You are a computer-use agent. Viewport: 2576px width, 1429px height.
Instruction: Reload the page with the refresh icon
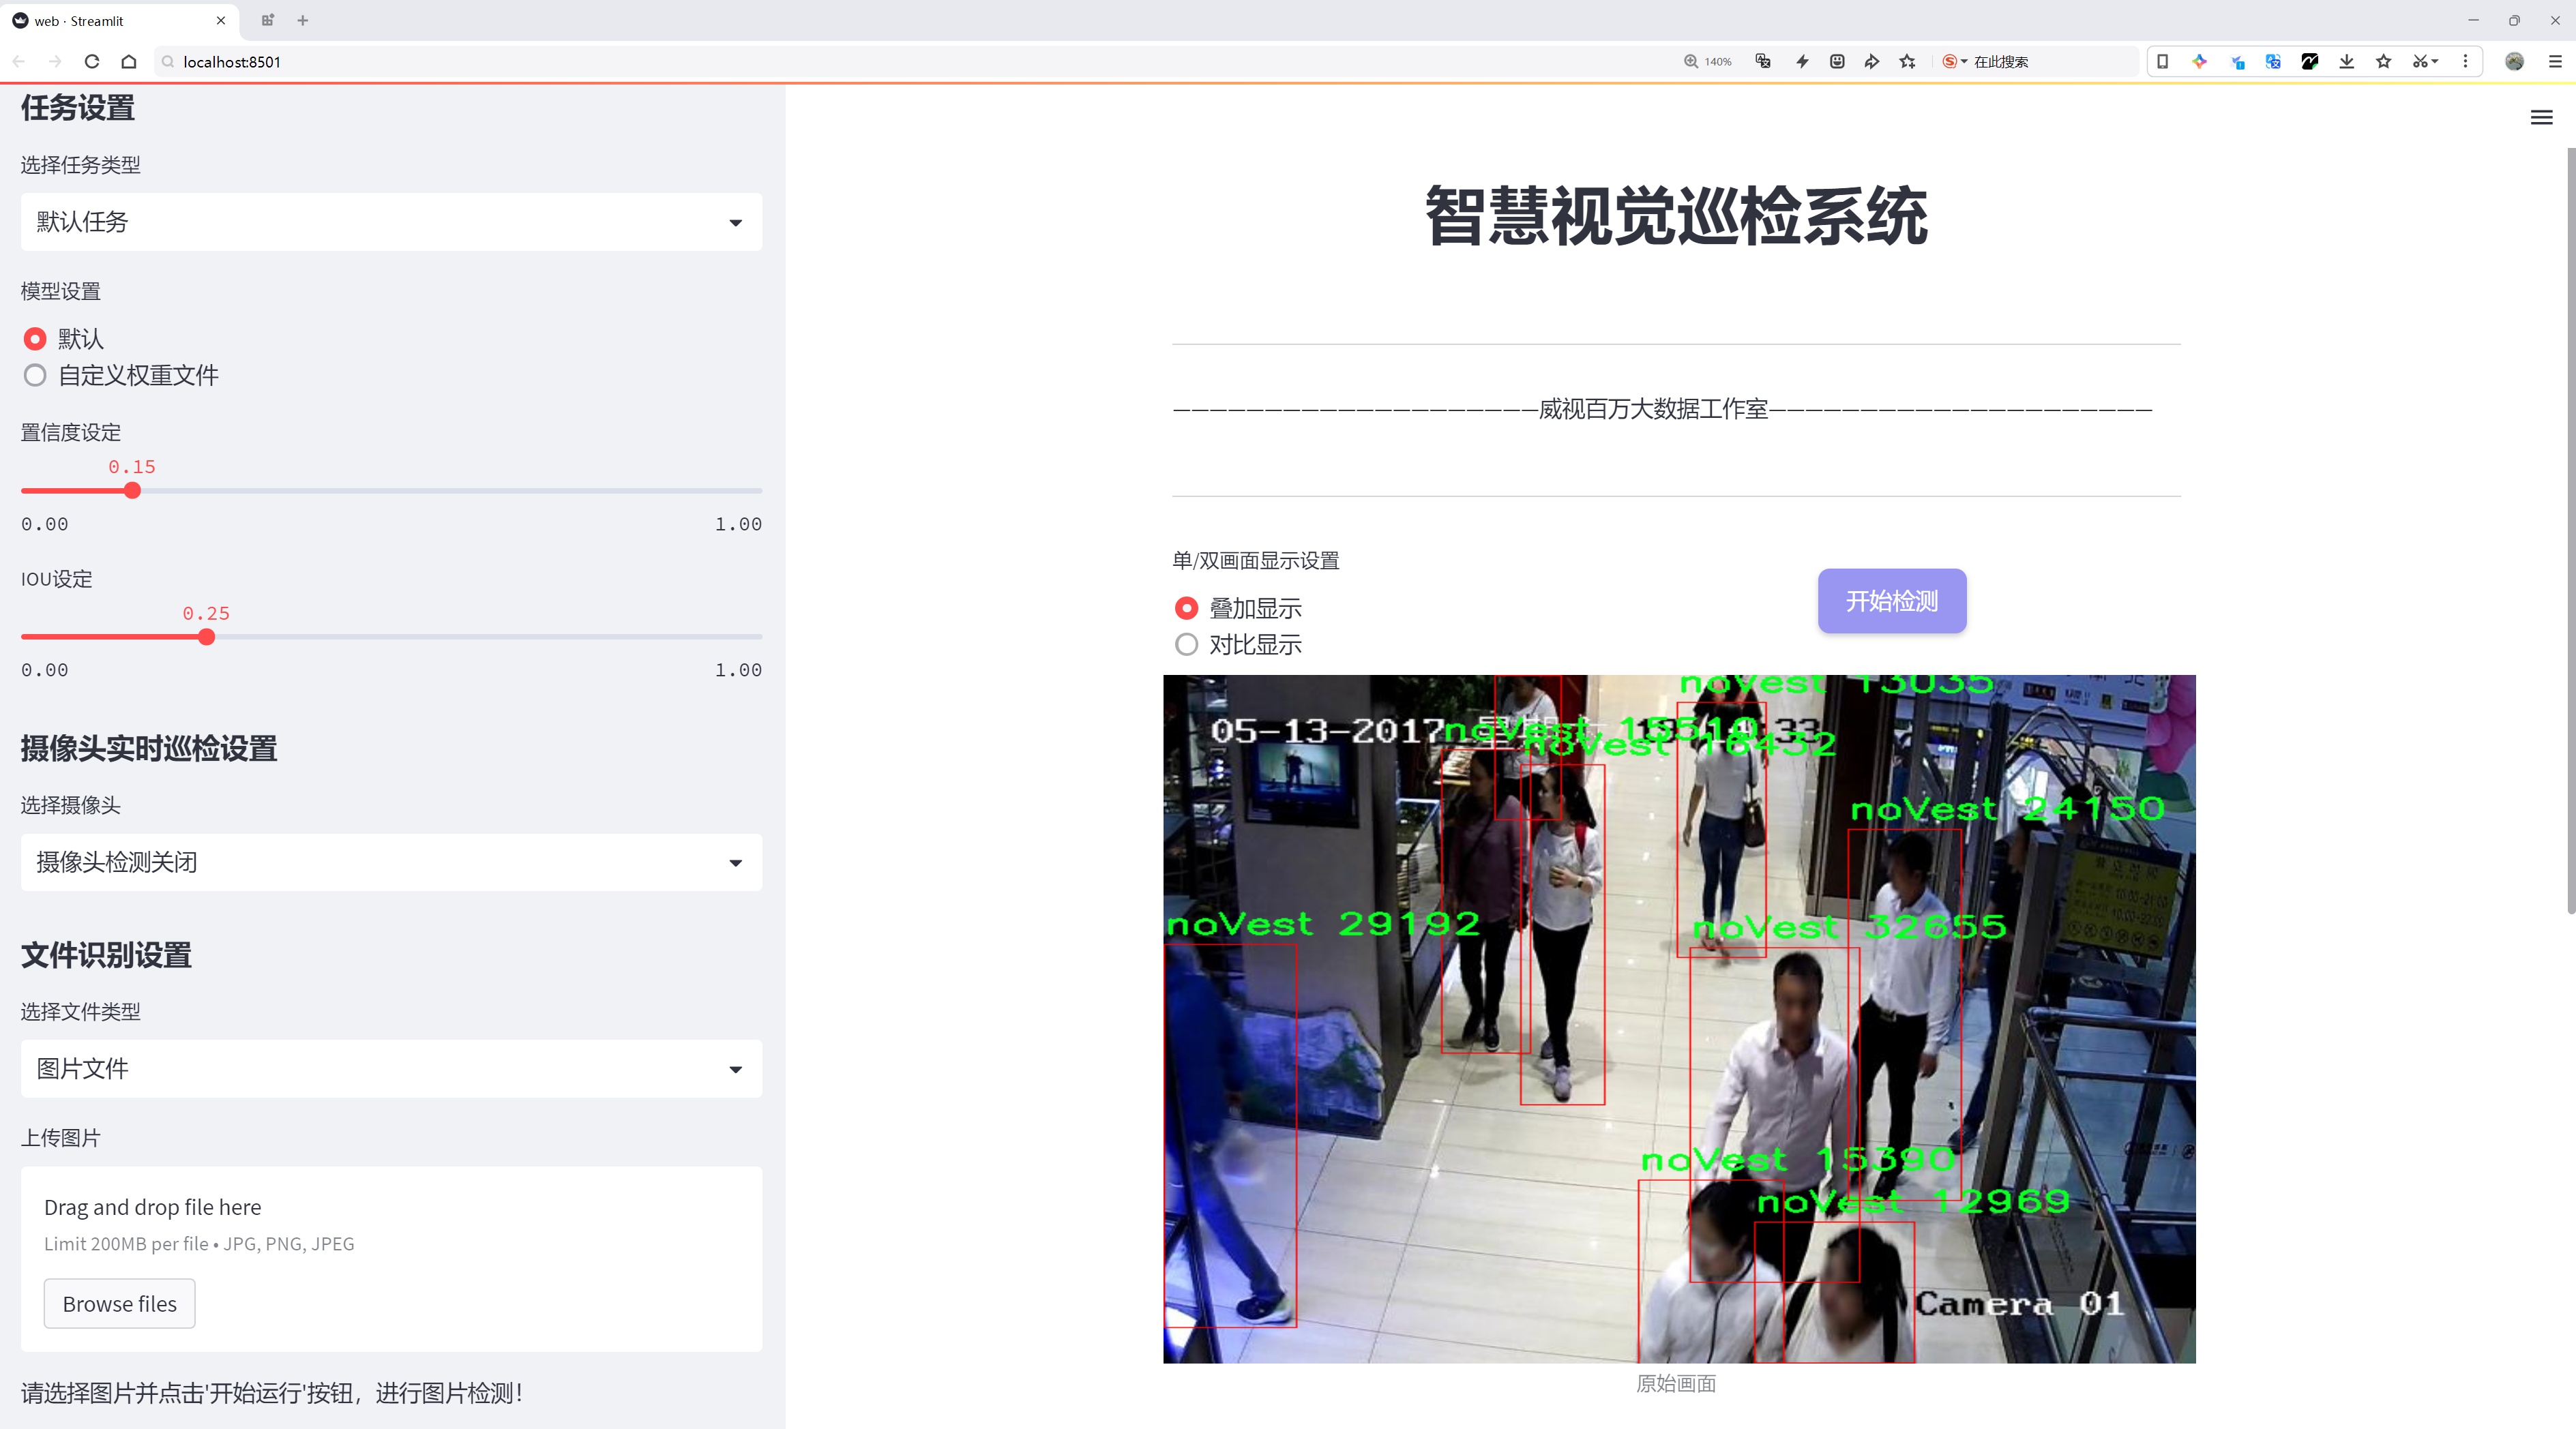92,62
